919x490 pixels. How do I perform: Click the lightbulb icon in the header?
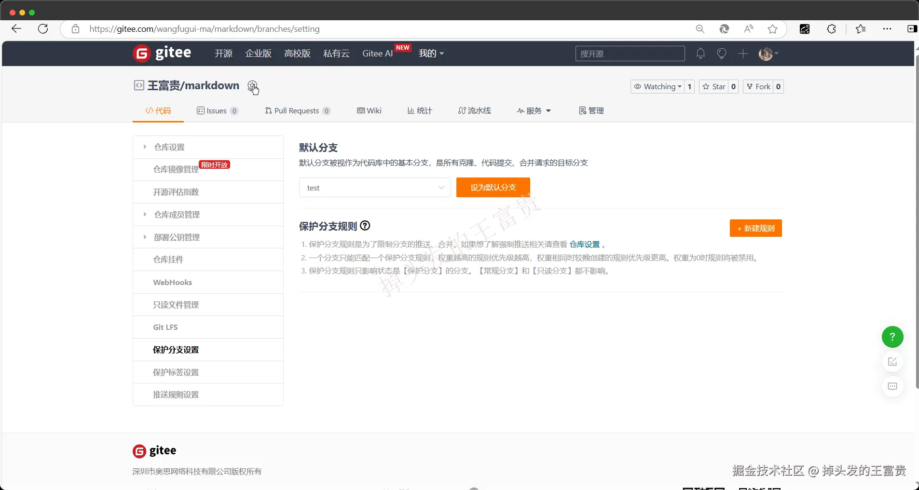click(722, 54)
